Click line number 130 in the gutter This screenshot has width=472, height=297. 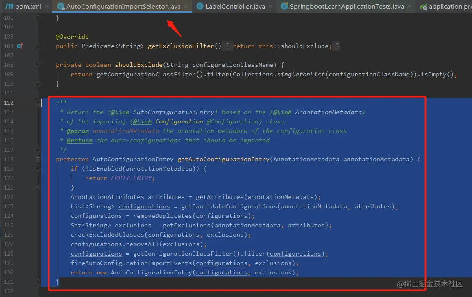[9, 272]
